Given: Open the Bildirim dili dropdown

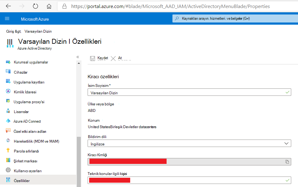Looking at the screenshot, I should 189,143.
